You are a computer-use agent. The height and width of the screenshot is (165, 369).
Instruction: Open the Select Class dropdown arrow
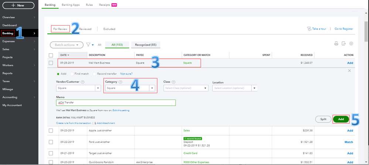tap(205, 88)
